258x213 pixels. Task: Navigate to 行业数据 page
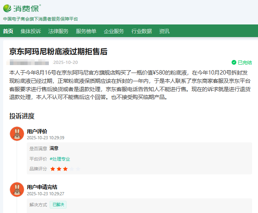tap(141, 31)
